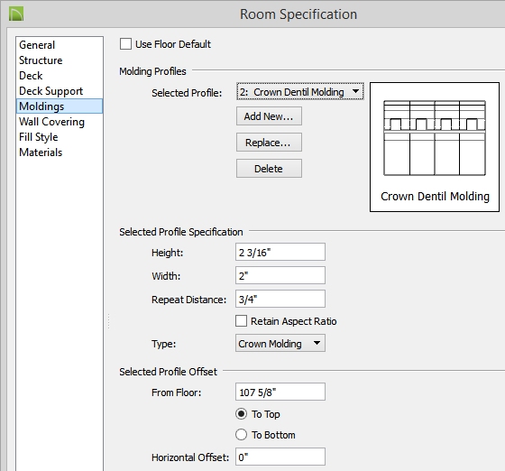The height and width of the screenshot is (471, 505).
Task: Open Deck Support settings
Action: pyautogui.click(x=50, y=91)
